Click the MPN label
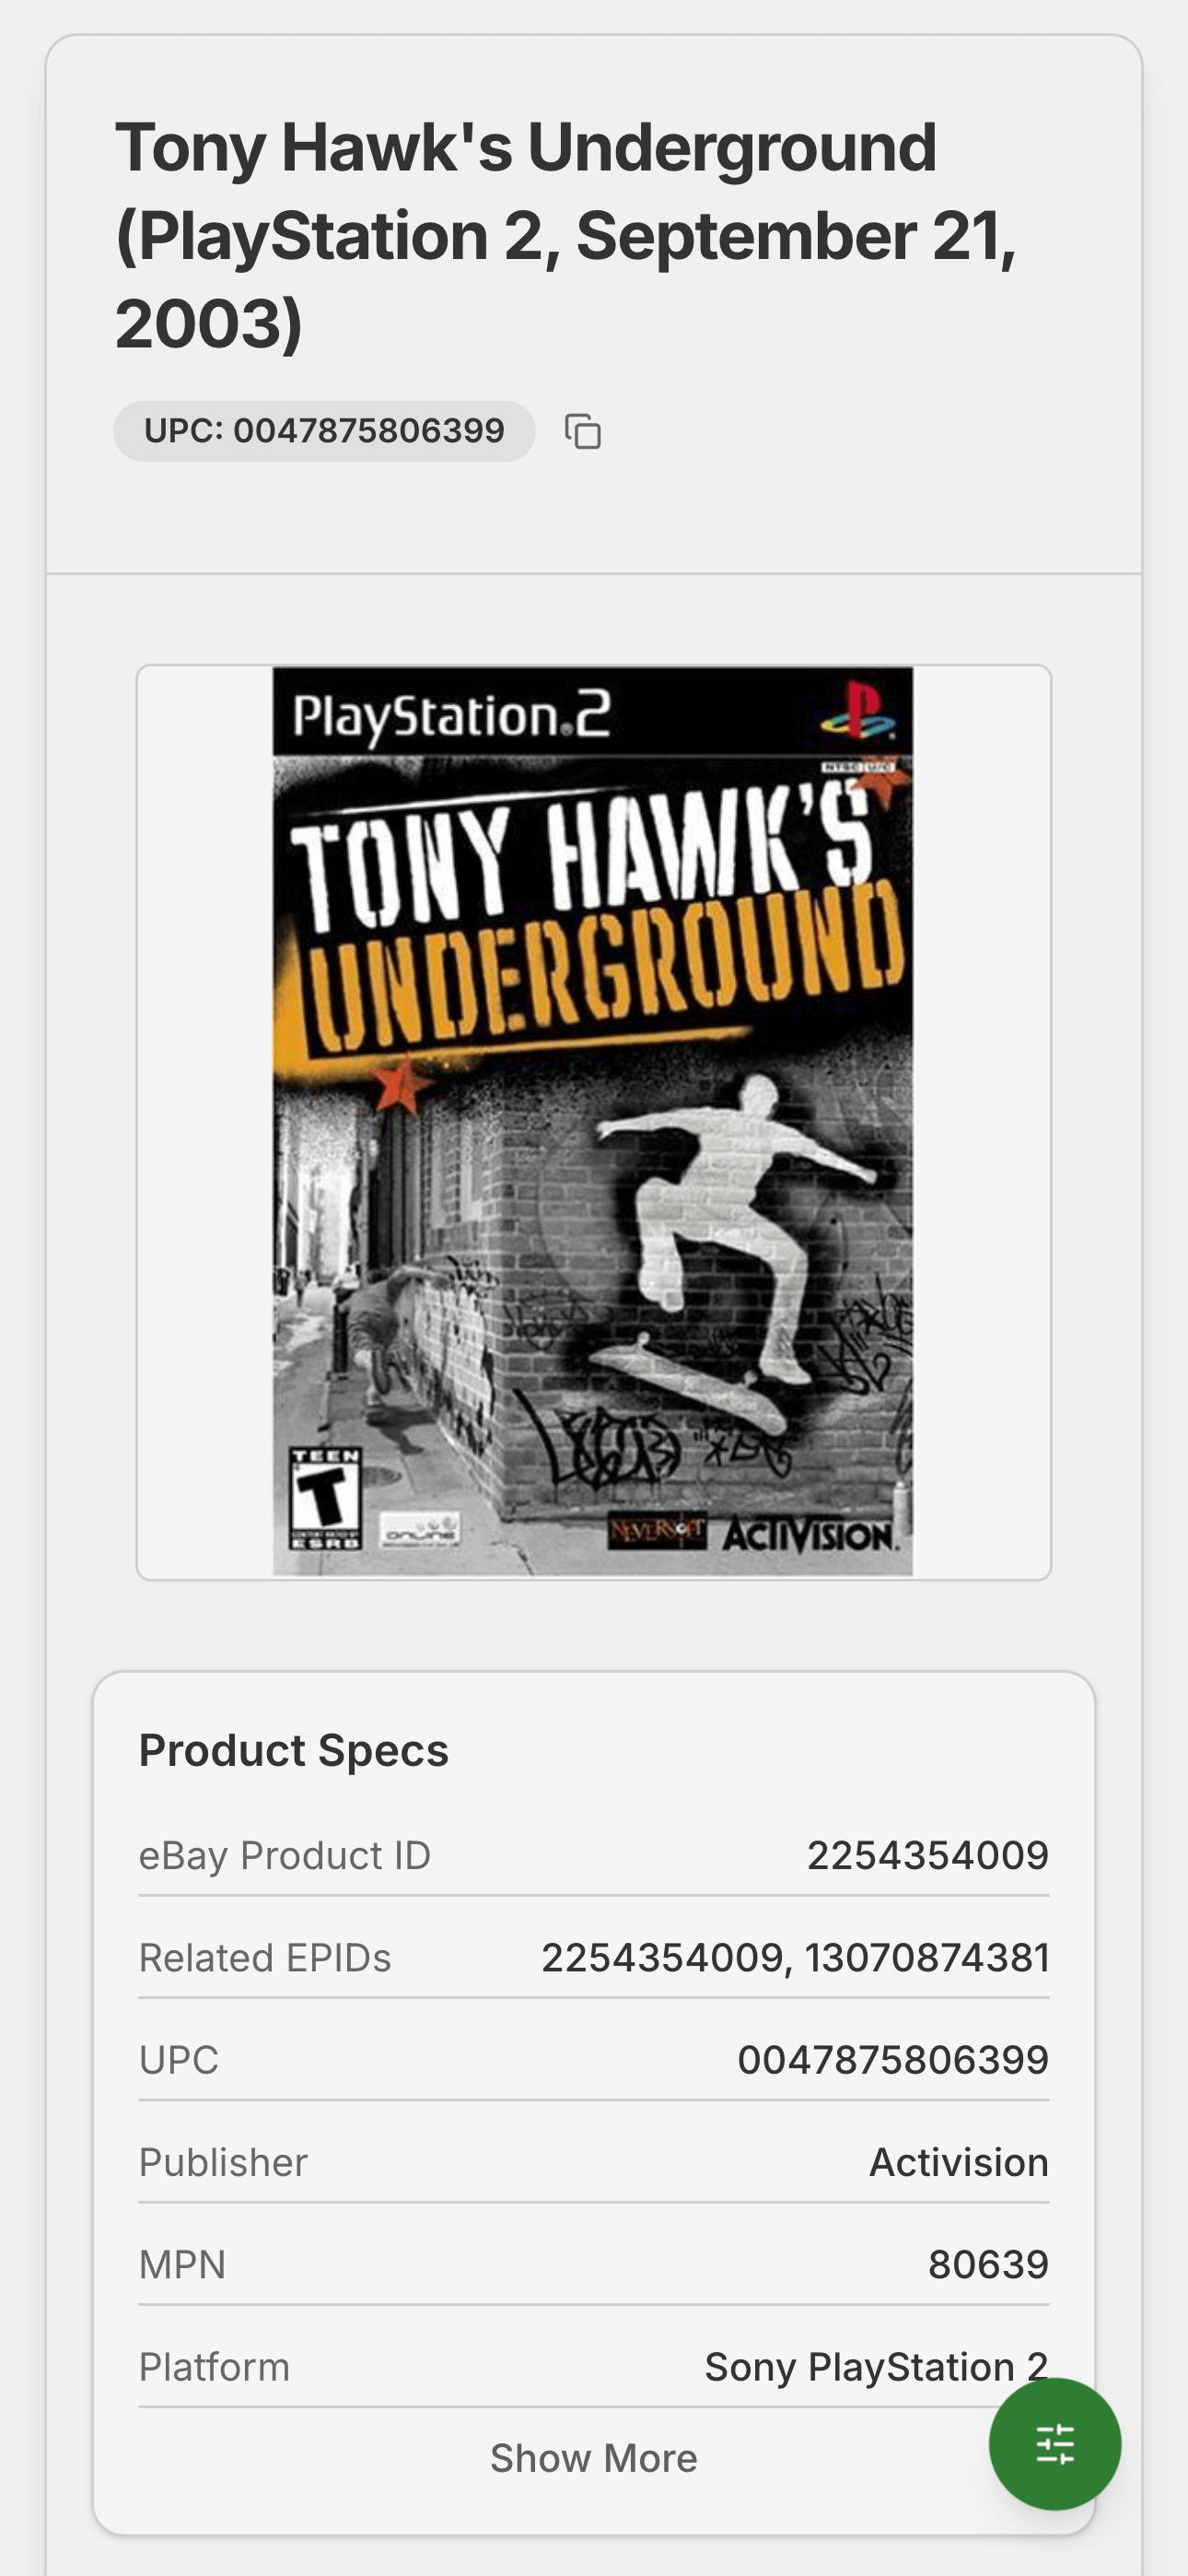Screen dimensions: 1188x2576 [181, 2264]
